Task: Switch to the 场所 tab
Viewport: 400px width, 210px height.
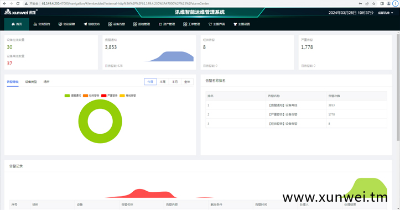Action: tap(46, 82)
